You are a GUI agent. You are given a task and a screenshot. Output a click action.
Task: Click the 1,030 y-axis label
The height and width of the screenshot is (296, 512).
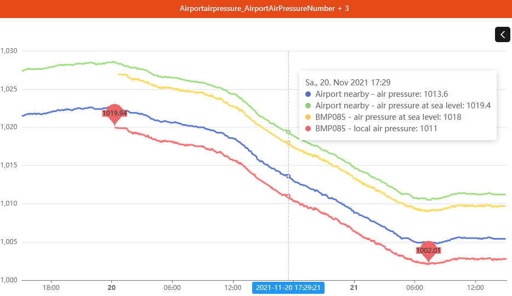[x=9, y=51]
